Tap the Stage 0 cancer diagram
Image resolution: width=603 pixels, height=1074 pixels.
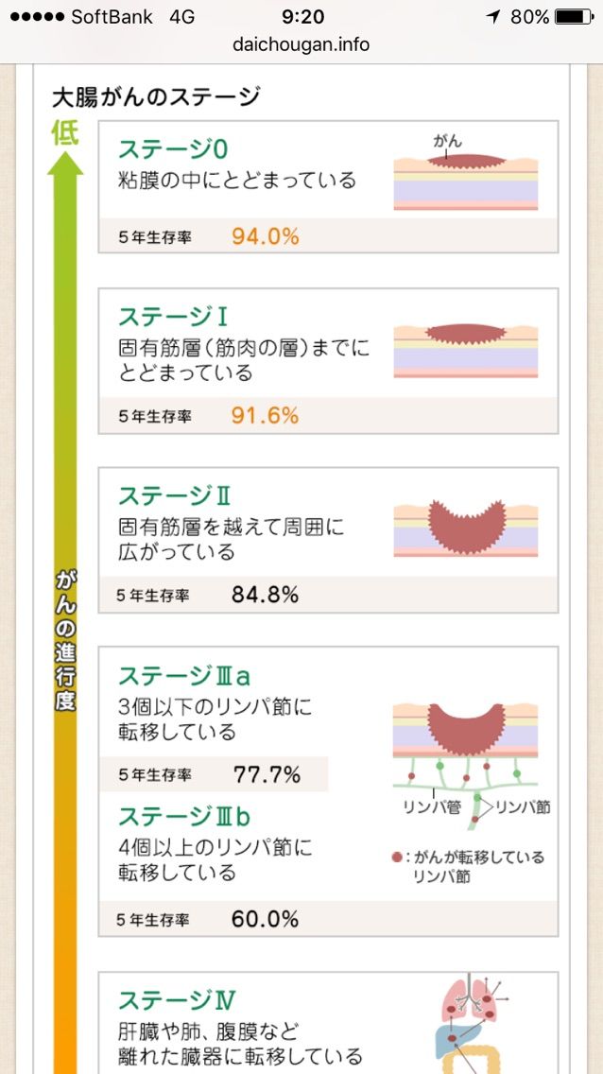click(465, 173)
